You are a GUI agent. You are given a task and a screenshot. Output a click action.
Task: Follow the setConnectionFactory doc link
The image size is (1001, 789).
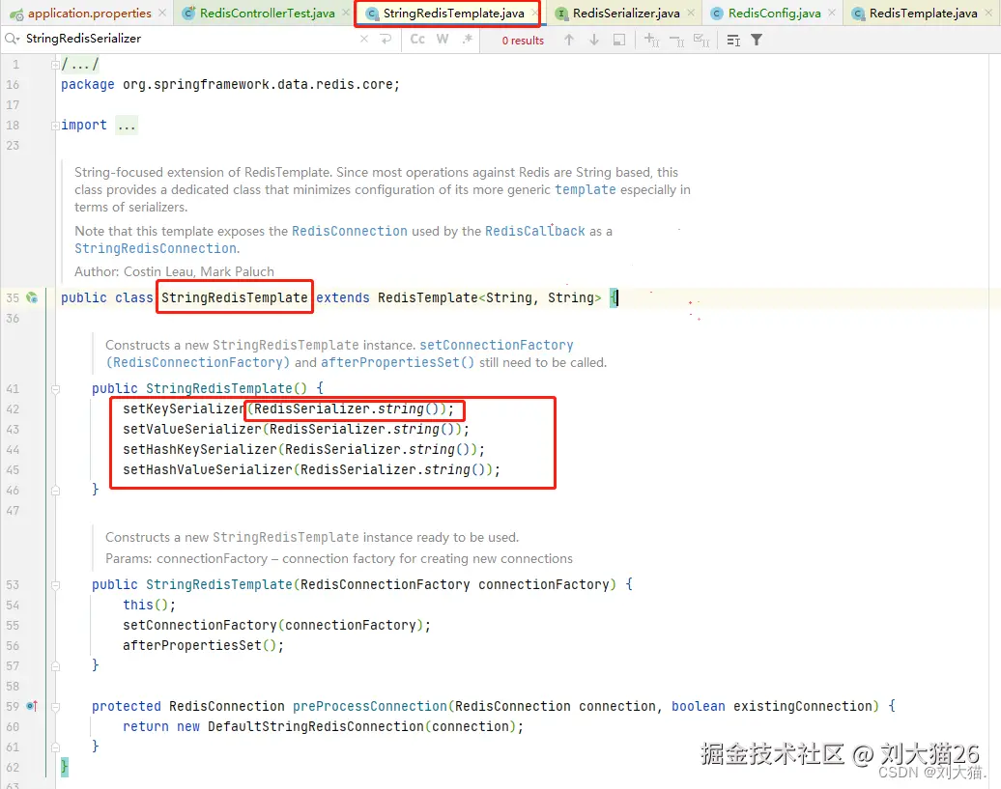tap(496, 345)
